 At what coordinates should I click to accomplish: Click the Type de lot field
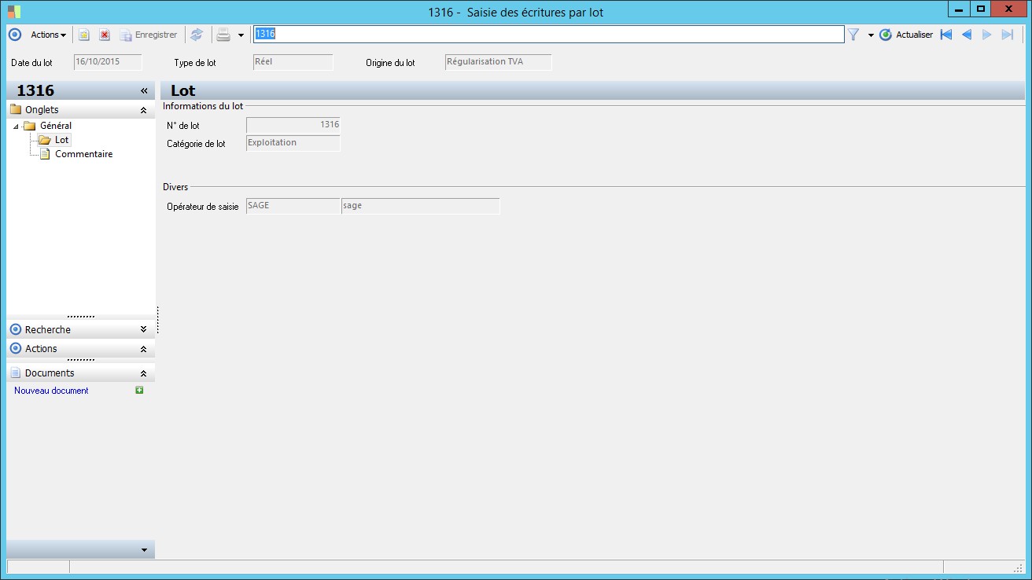pyautogui.click(x=293, y=62)
